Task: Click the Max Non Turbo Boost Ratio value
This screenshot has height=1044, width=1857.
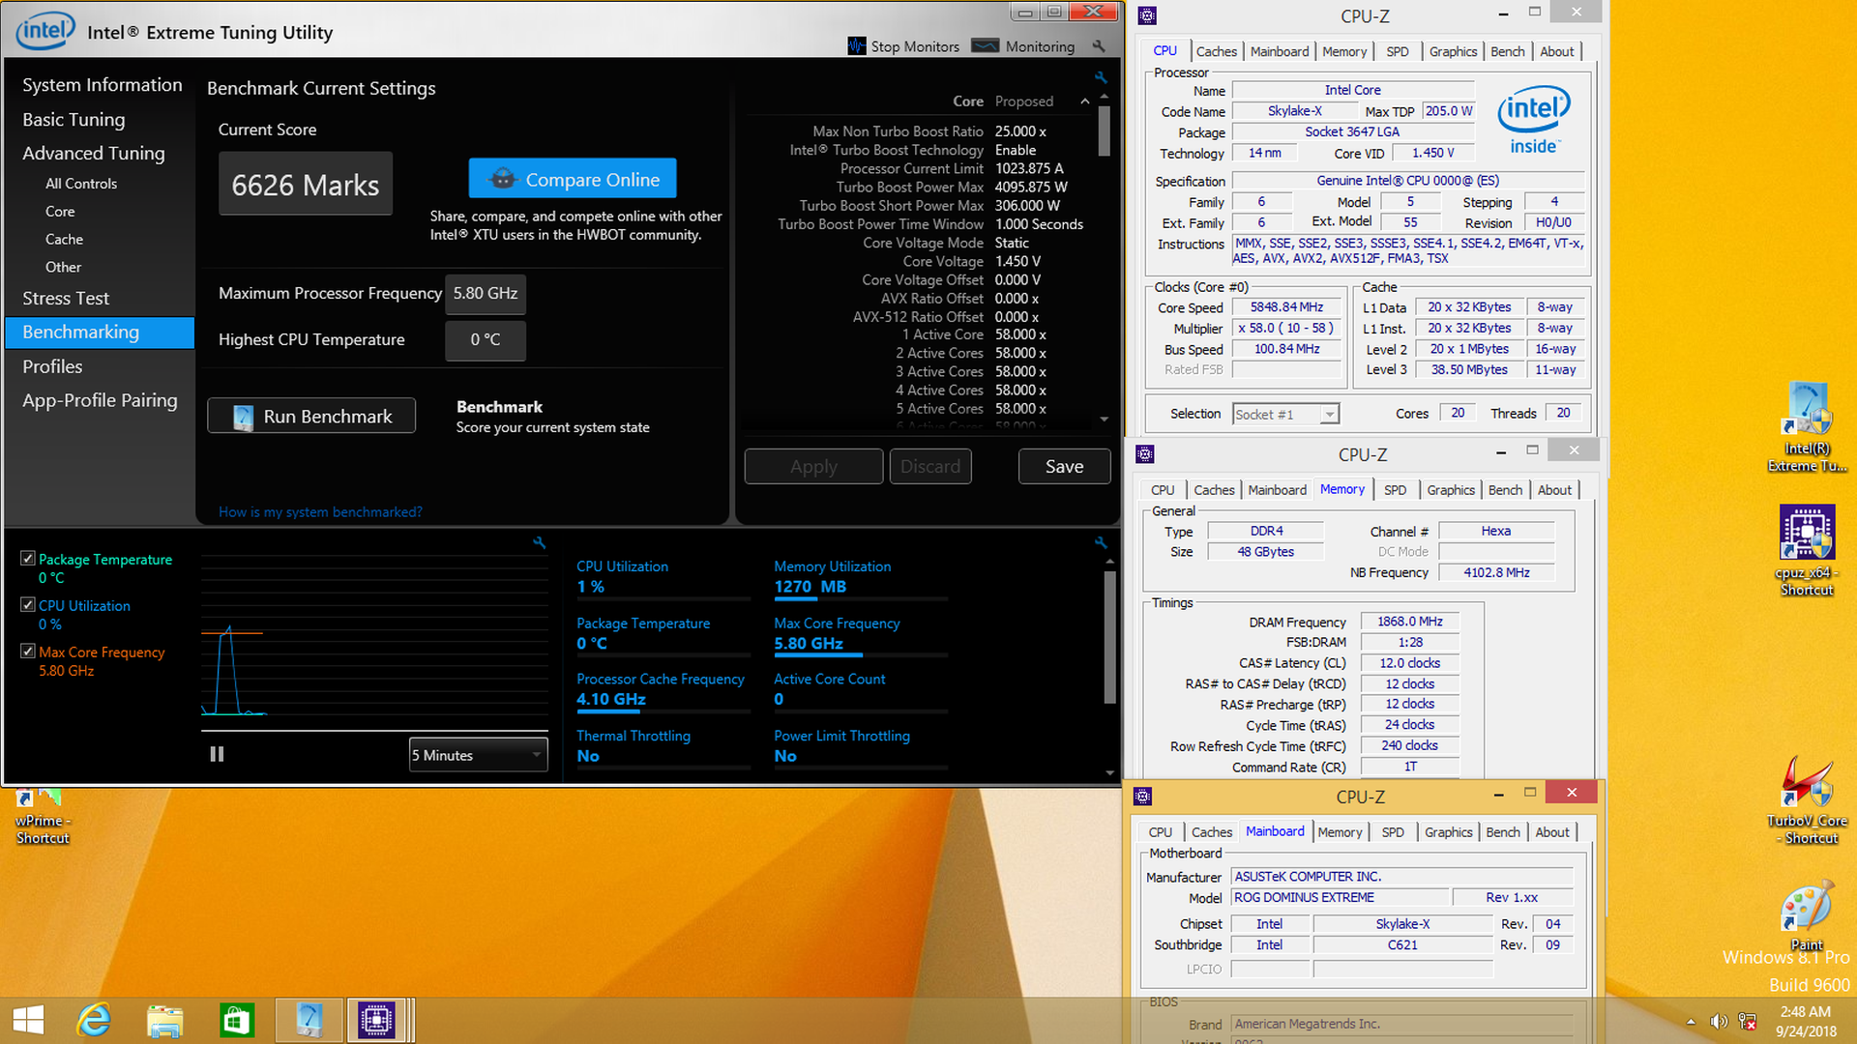Action: coord(1020,130)
